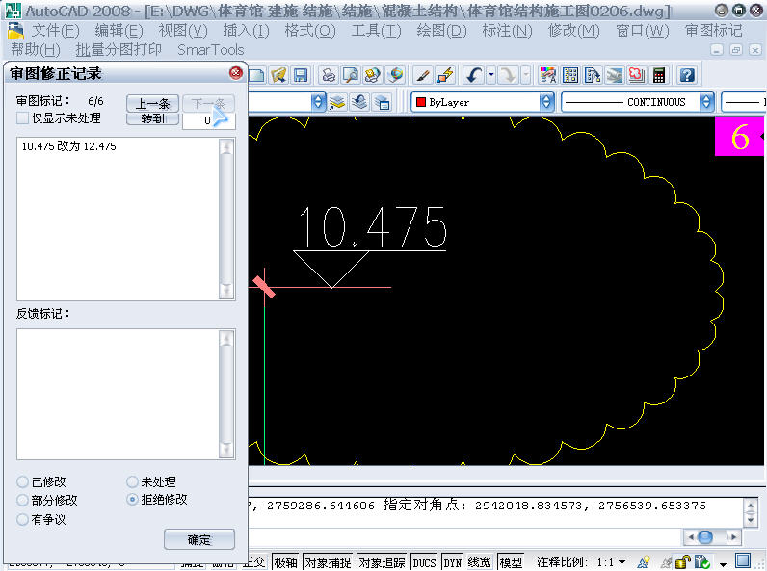Open the QuickCalc calculator icon
This screenshot has height=571, width=767.
(659, 75)
